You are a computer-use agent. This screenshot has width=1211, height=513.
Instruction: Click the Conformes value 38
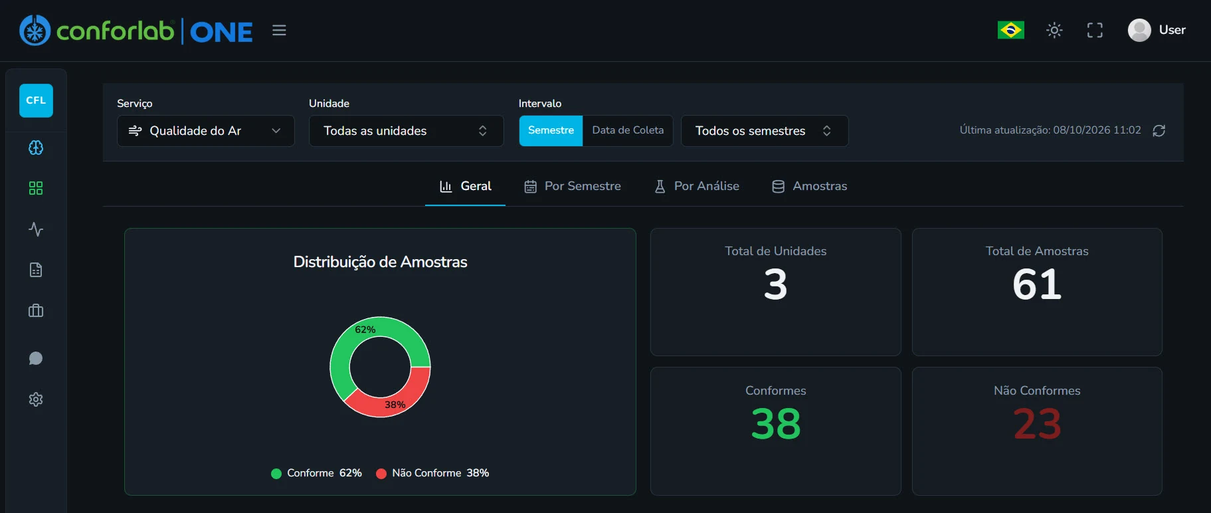pos(775,424)
